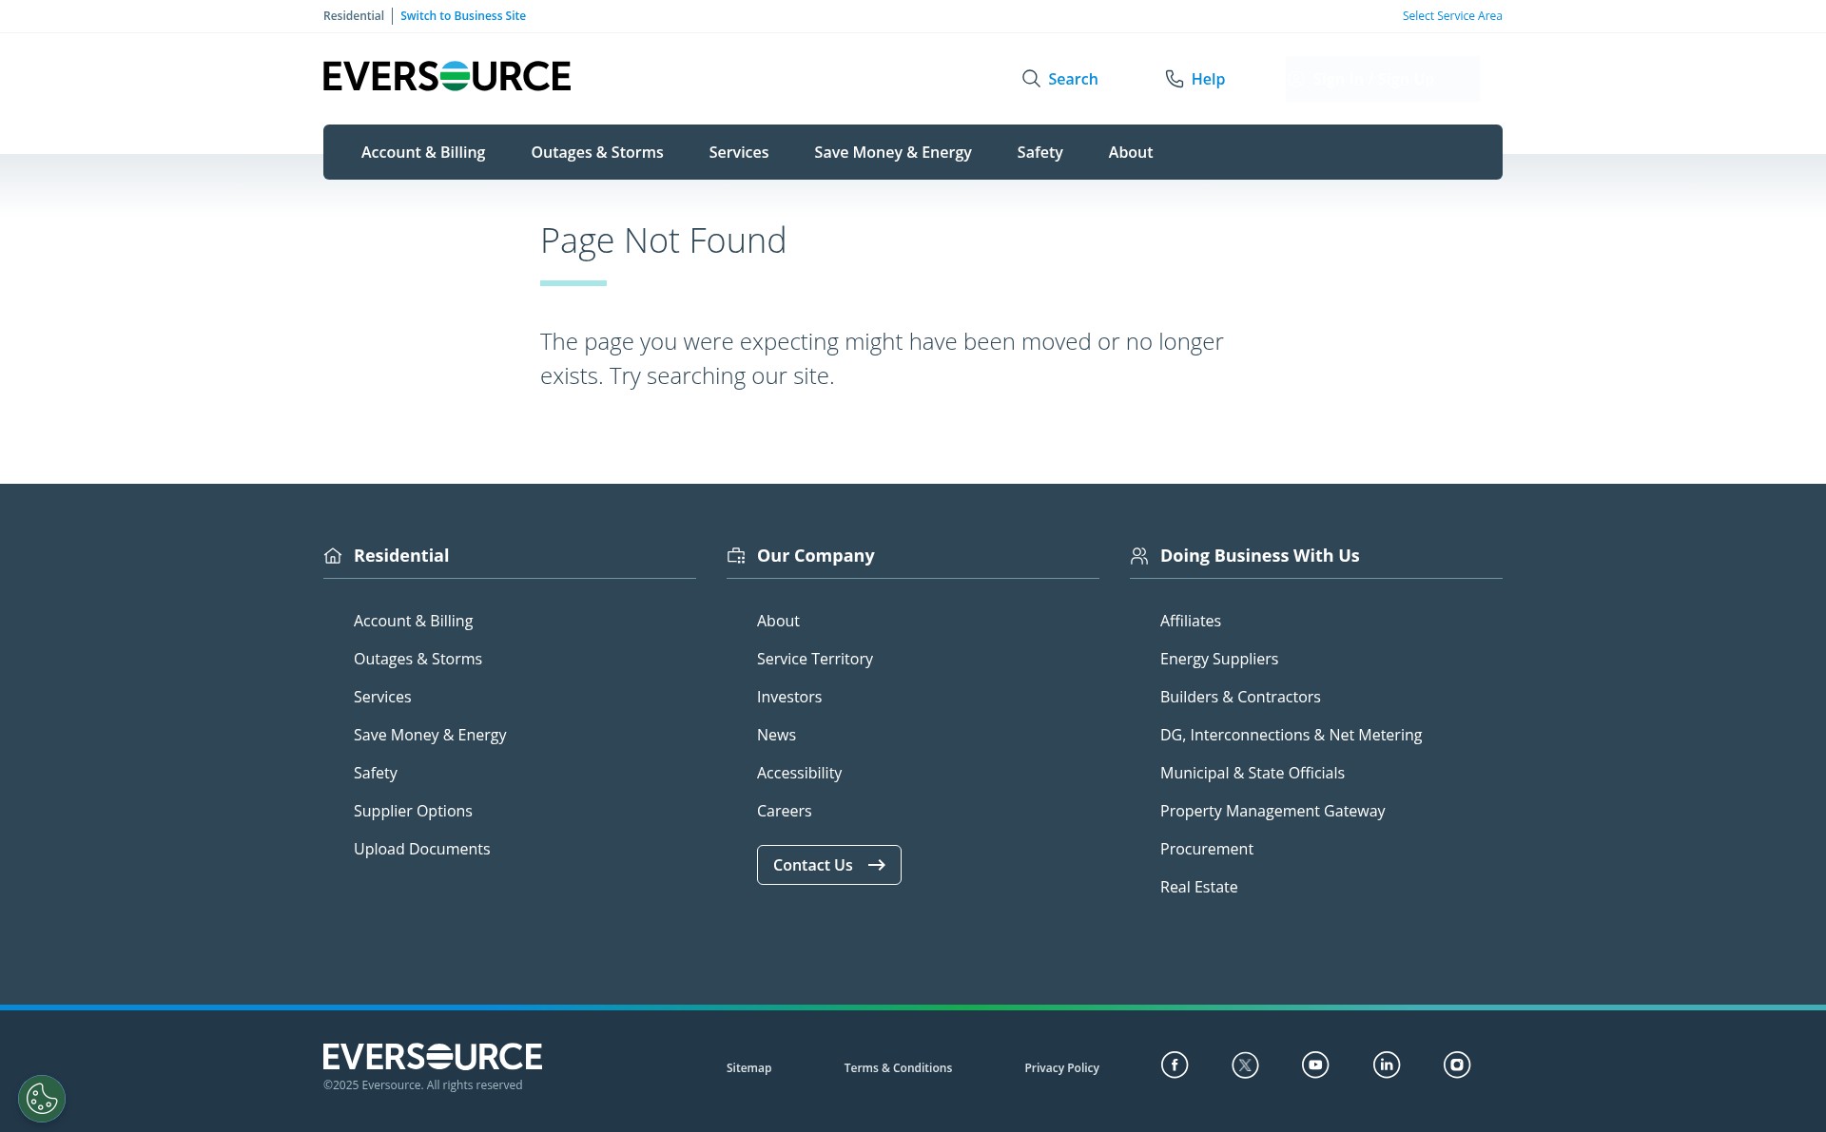This screenshot has height=1132, width=1826.
Task: Open the footer Safety link
Action: tap(376, 773)
